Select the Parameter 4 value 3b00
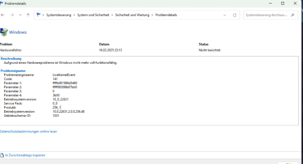Screen dimensions: 303x164 point(56,95)
